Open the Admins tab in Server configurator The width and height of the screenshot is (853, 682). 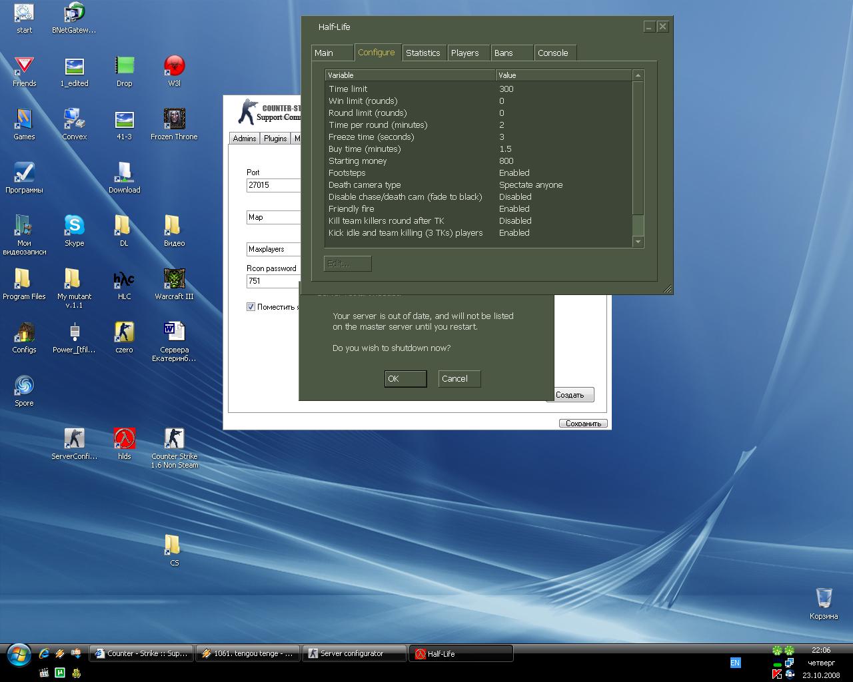click(x=244, y=138)
